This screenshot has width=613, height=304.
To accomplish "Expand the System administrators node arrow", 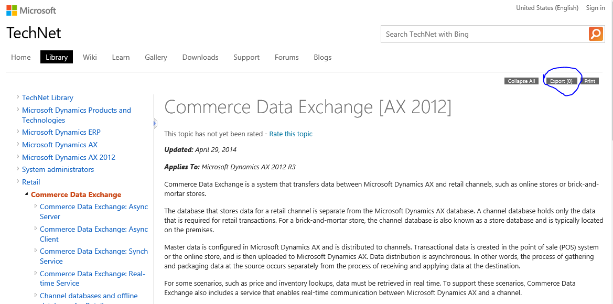I will pyautogui.click(x=18, y=169).
